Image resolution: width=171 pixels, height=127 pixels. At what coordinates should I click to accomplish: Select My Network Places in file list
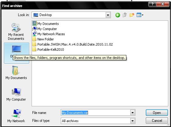[49, 34]
